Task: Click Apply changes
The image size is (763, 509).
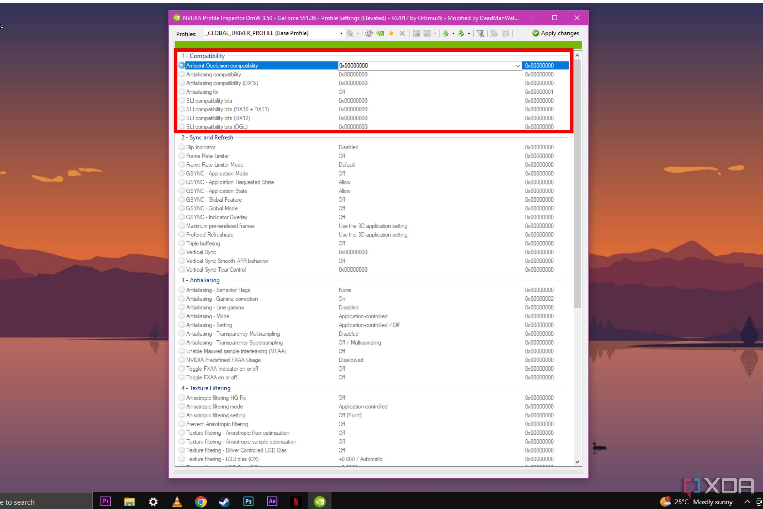Action: (555, 33)
